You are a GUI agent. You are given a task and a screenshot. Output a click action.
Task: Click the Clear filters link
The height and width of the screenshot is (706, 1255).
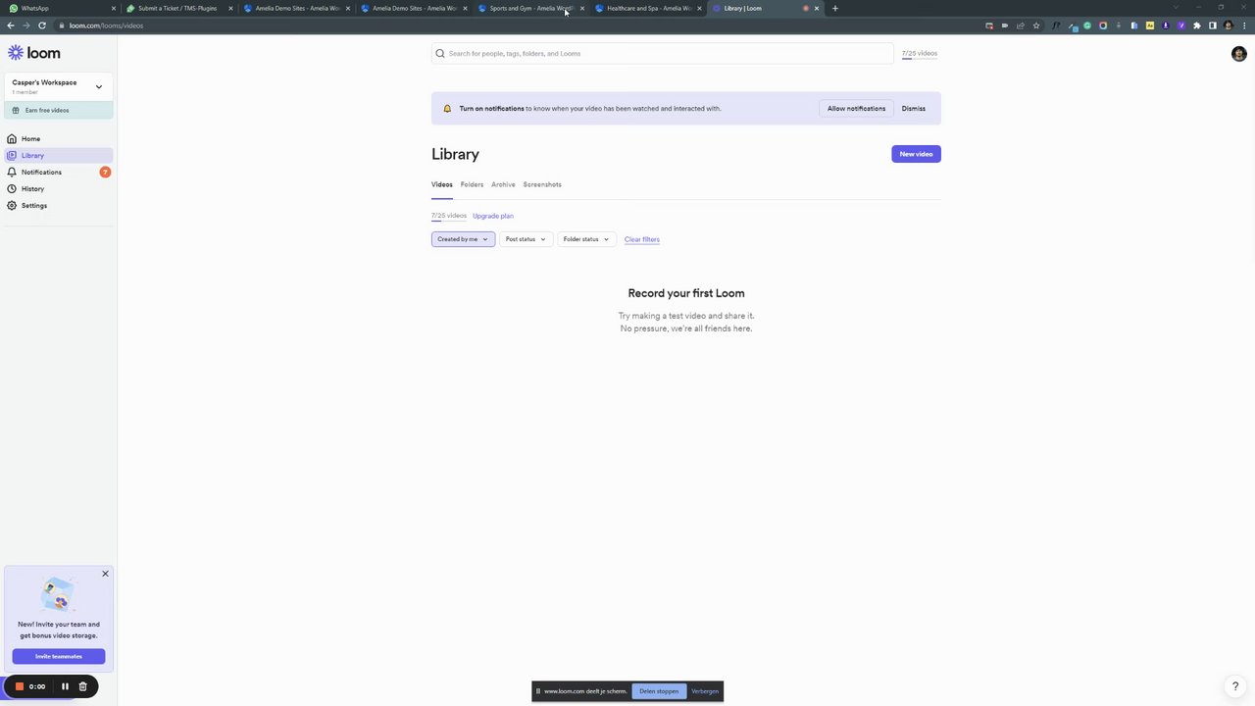tap(642, 239)
